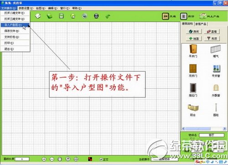Choose 导入户型图 from the file menu

click(15, 25)
